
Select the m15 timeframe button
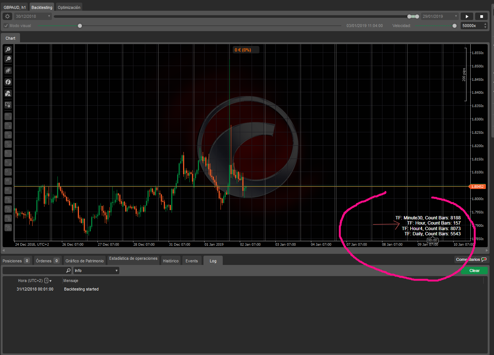coord(8,135)
